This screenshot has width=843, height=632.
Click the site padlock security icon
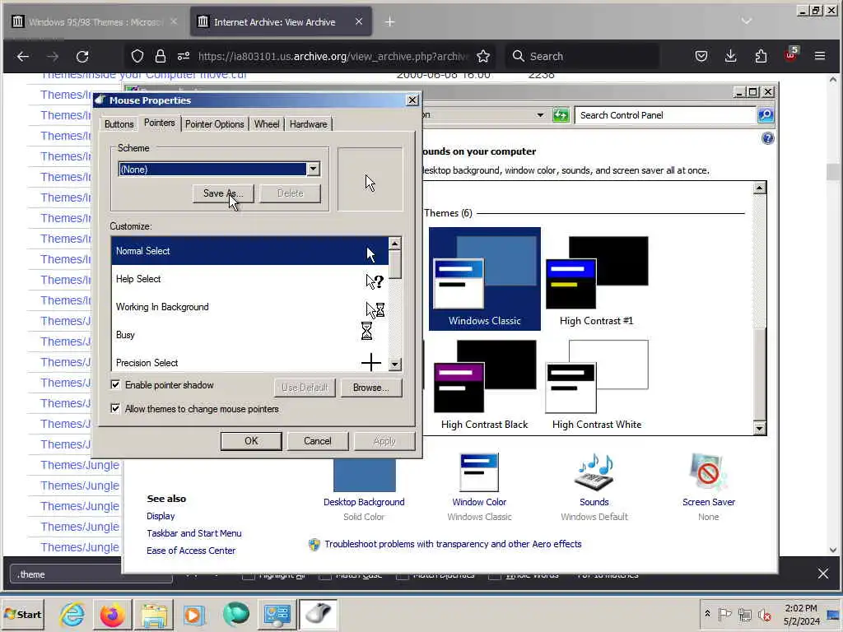pyautogui.click(x=161, y=57)
